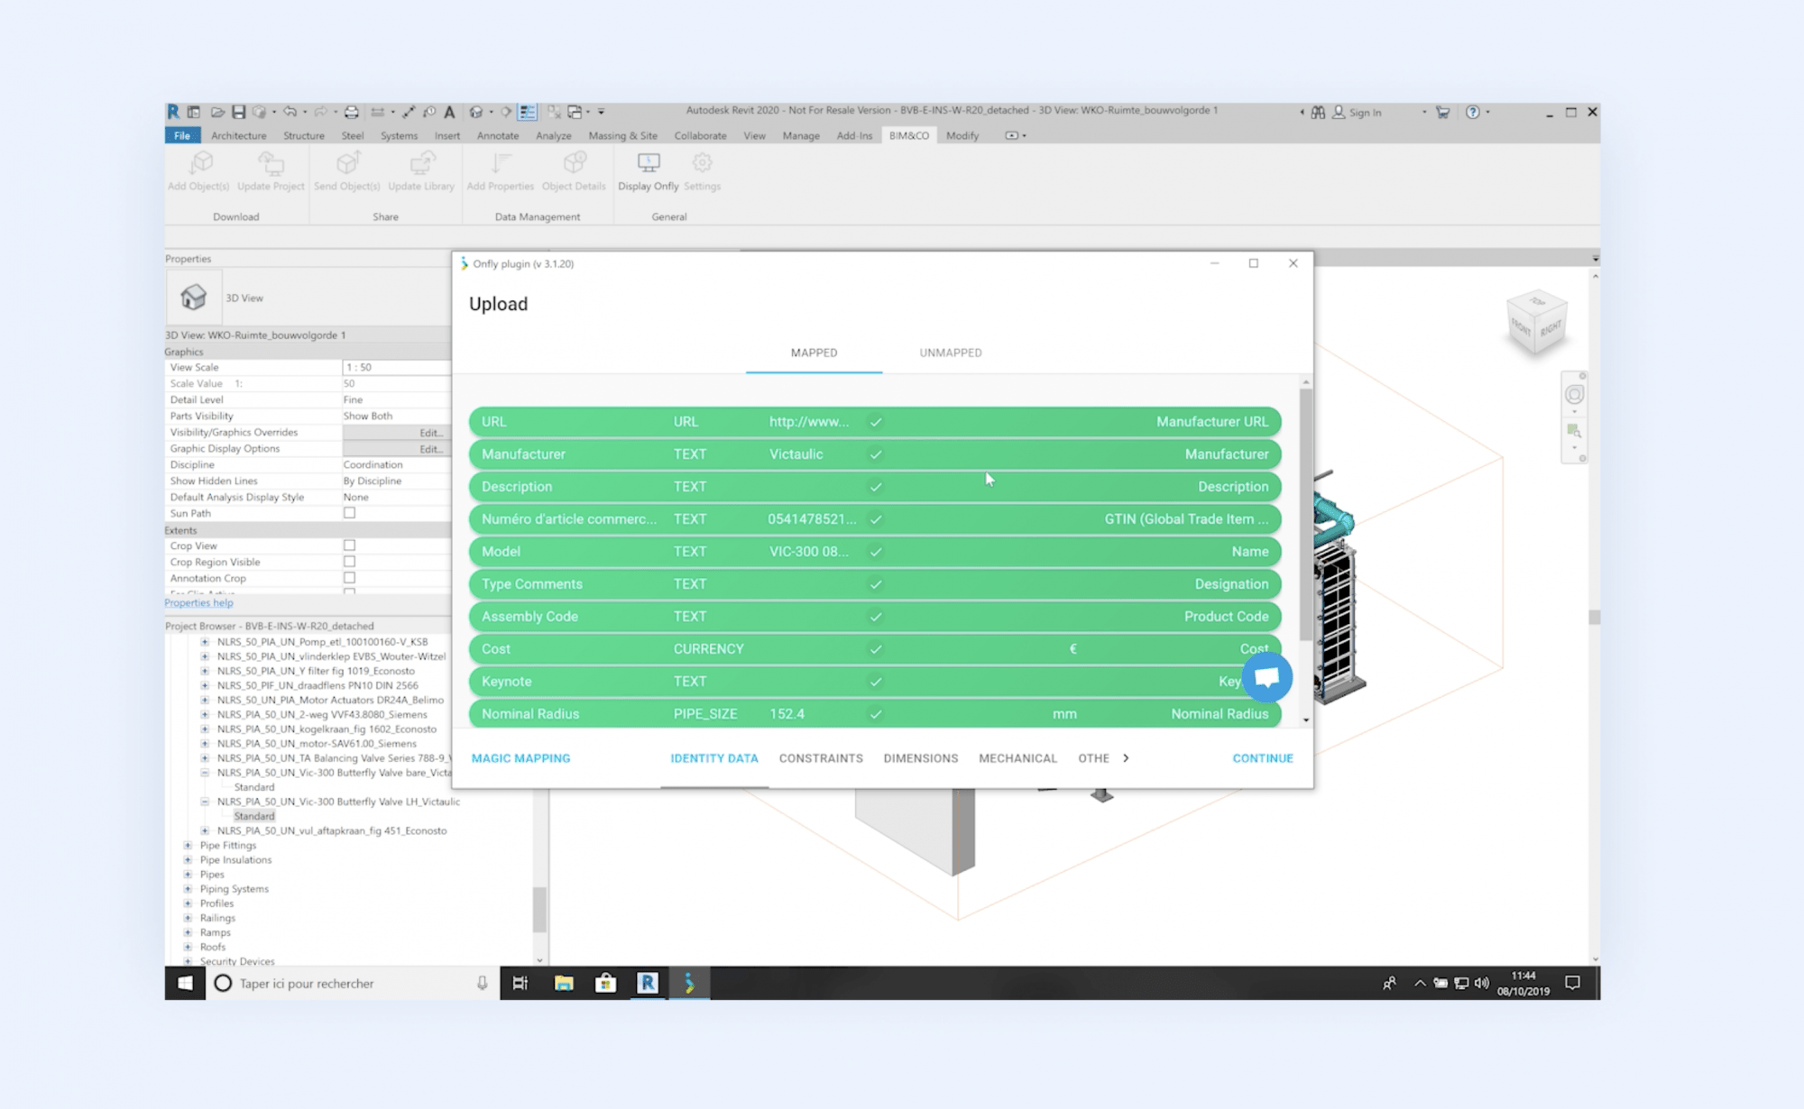Click the mapped list vertical scrollbar
This screenshot has width=1804, height=1109.
click(1305, 514)
